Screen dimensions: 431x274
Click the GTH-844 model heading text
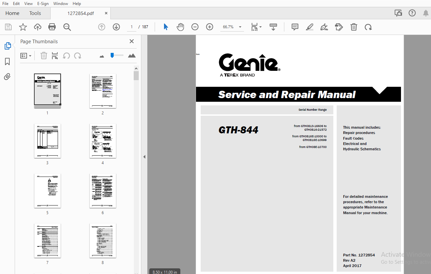238,130
